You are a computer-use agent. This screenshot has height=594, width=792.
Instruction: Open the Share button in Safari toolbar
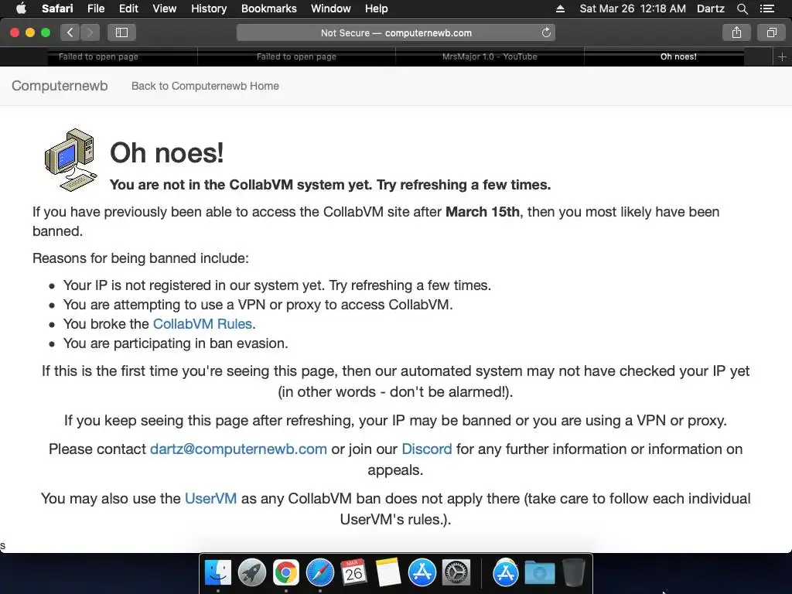point(736,32)
